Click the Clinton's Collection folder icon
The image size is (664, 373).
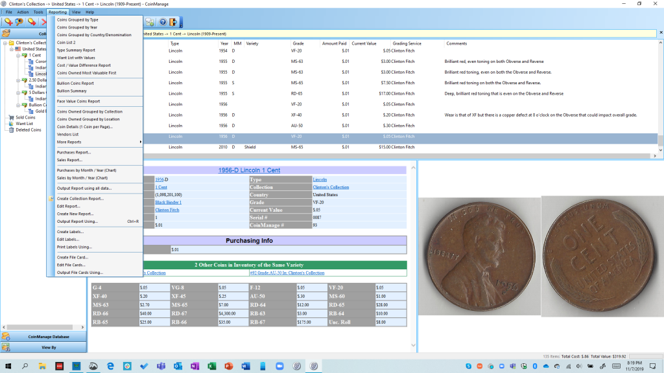(12, 43)
